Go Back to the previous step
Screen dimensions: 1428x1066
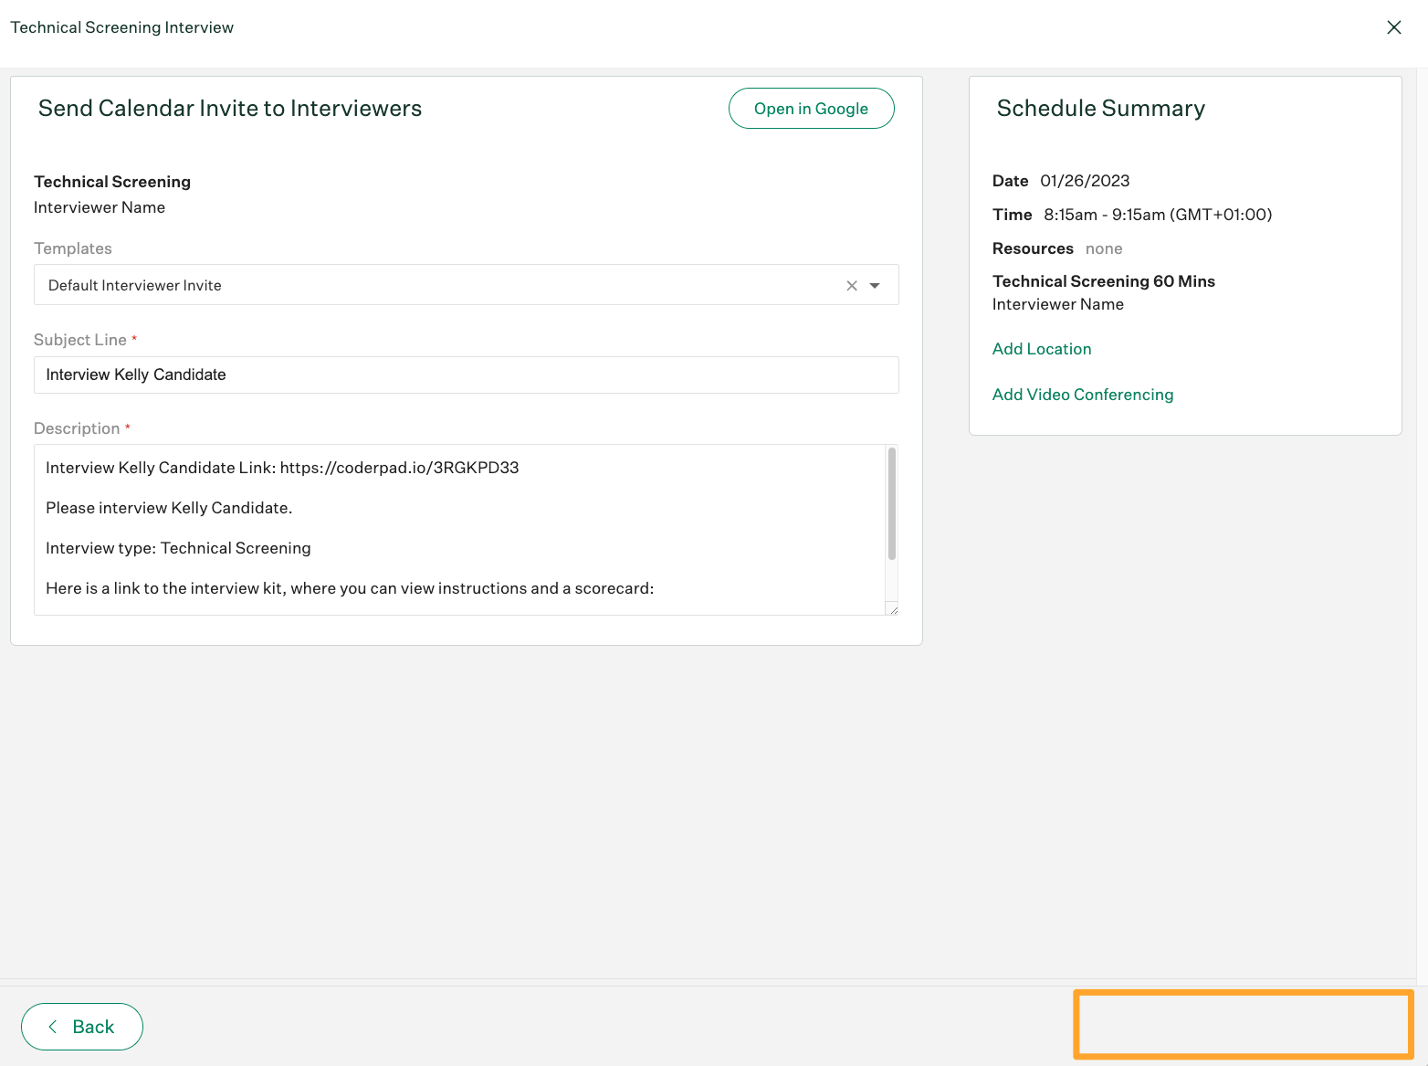[x=82, y=1027]
